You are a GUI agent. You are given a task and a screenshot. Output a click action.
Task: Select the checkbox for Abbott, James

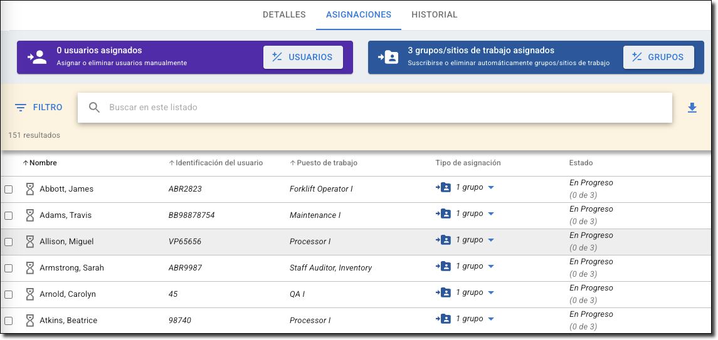[9, 189]
